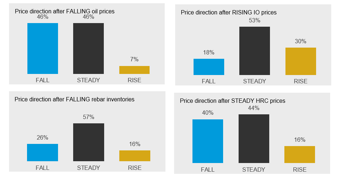Image resolution: width=337 pixels, height=176 pixels.
Task: Click the blue 26% bar in the rebar inventories chart
Action: point(43,153)
